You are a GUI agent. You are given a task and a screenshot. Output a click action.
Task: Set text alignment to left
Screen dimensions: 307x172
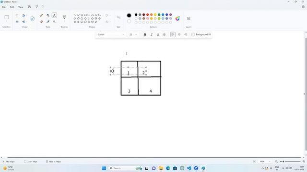click(x=173, y=34)
